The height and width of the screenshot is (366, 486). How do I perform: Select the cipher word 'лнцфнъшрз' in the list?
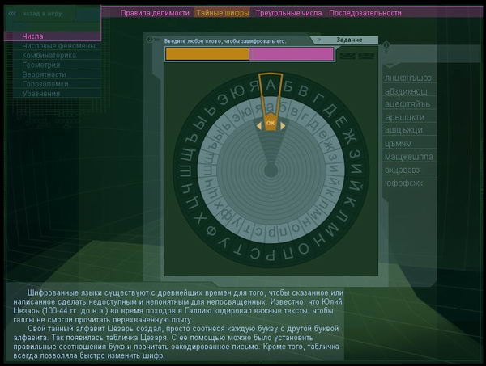pos(413,78)
